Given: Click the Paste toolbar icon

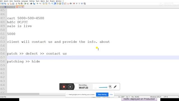Looking at the screenshot, I should point(22,4).
